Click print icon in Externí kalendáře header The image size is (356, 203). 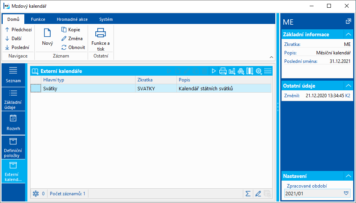click(223, 71)
